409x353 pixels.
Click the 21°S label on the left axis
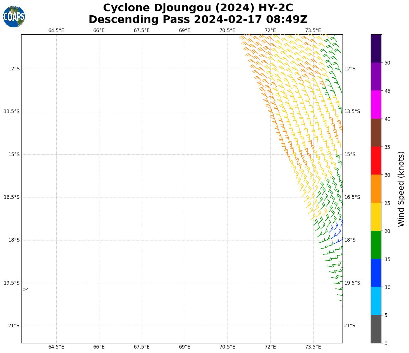14,326
